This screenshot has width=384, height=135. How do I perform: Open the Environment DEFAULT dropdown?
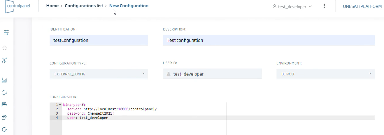click(x=326, y=74)
